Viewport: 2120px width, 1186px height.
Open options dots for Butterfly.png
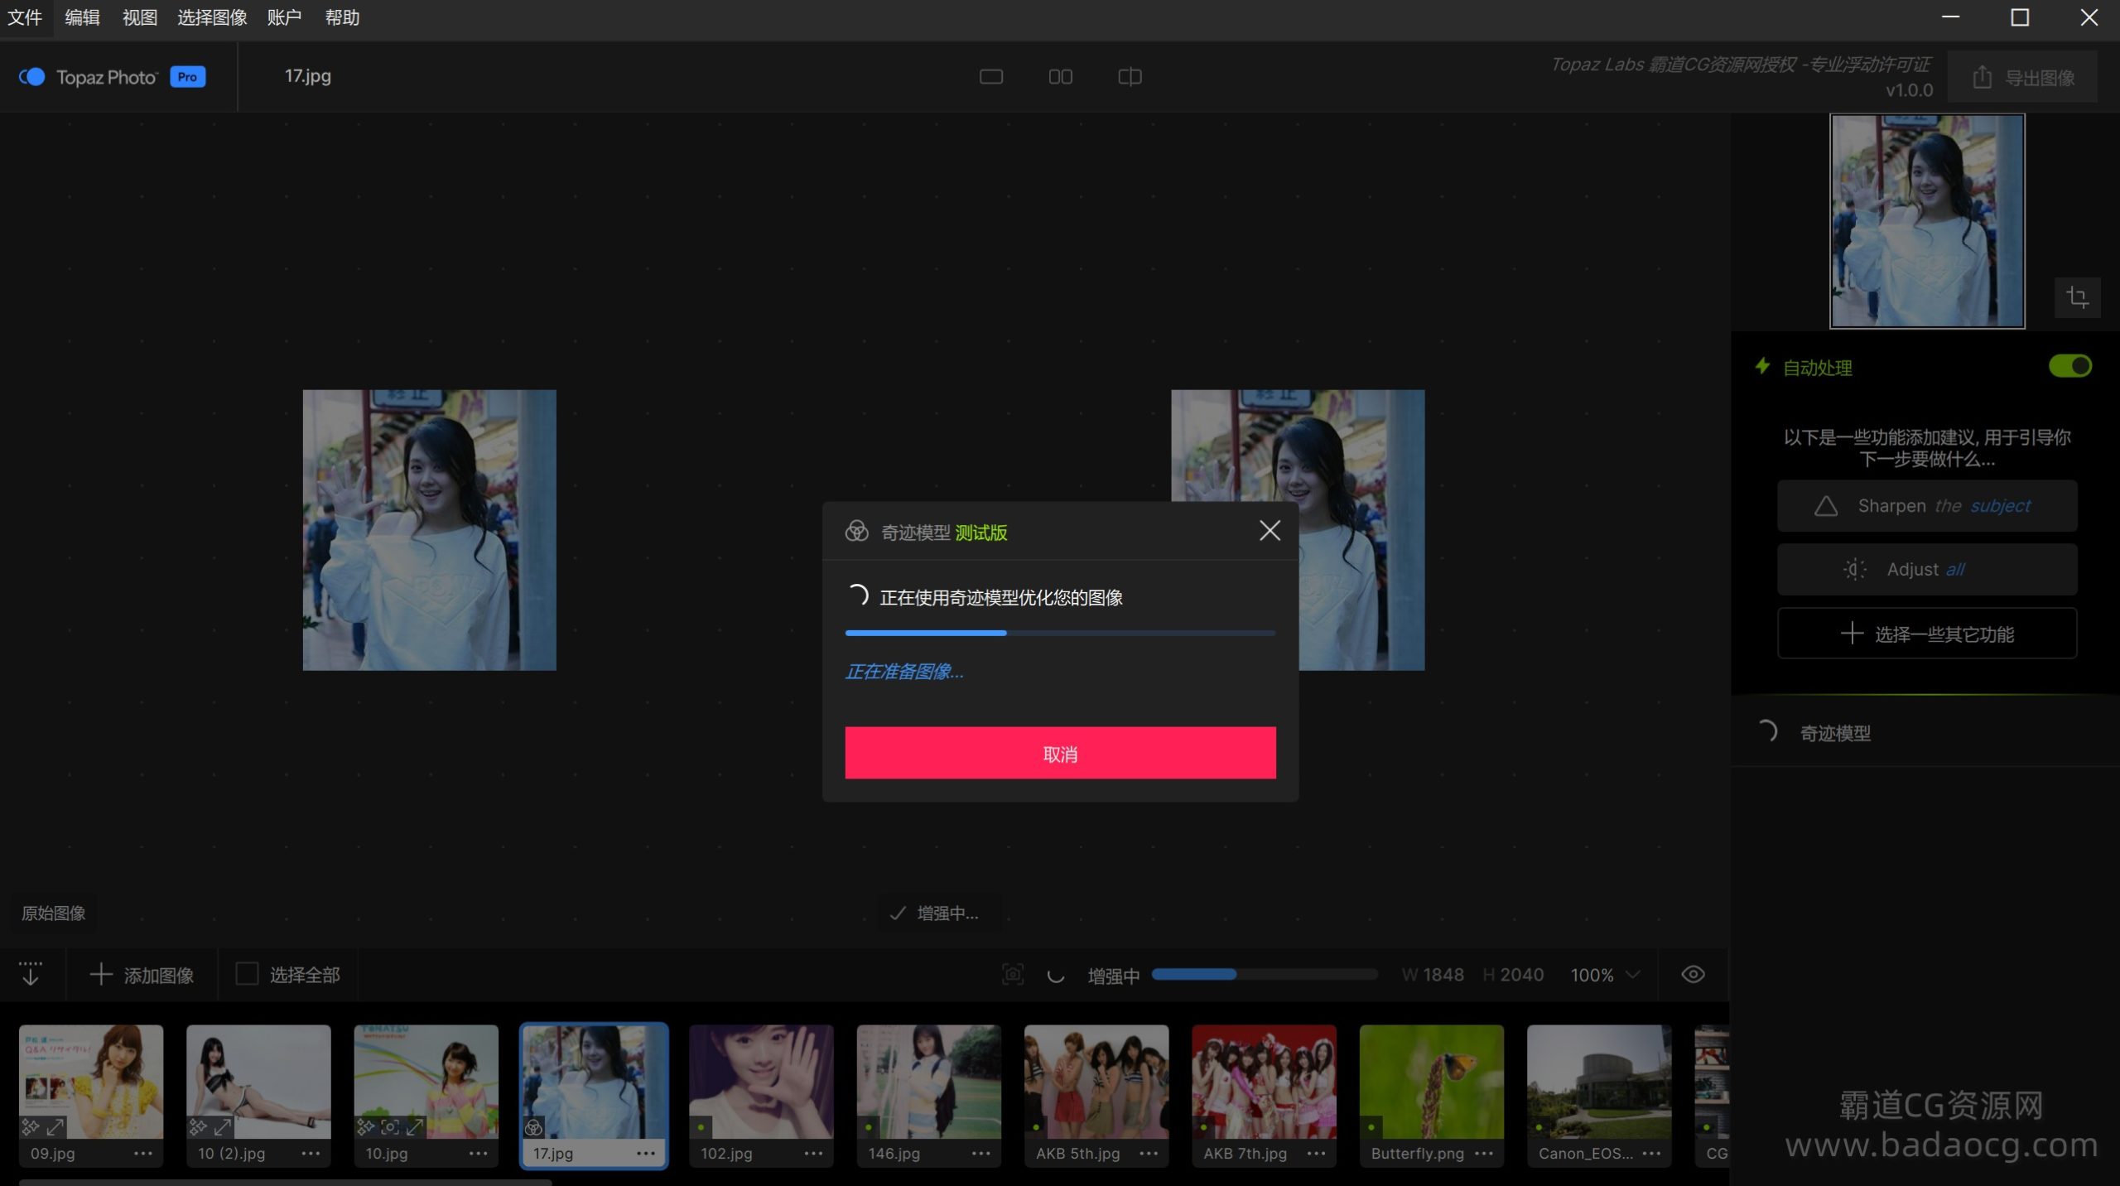pos(1484,1153)
